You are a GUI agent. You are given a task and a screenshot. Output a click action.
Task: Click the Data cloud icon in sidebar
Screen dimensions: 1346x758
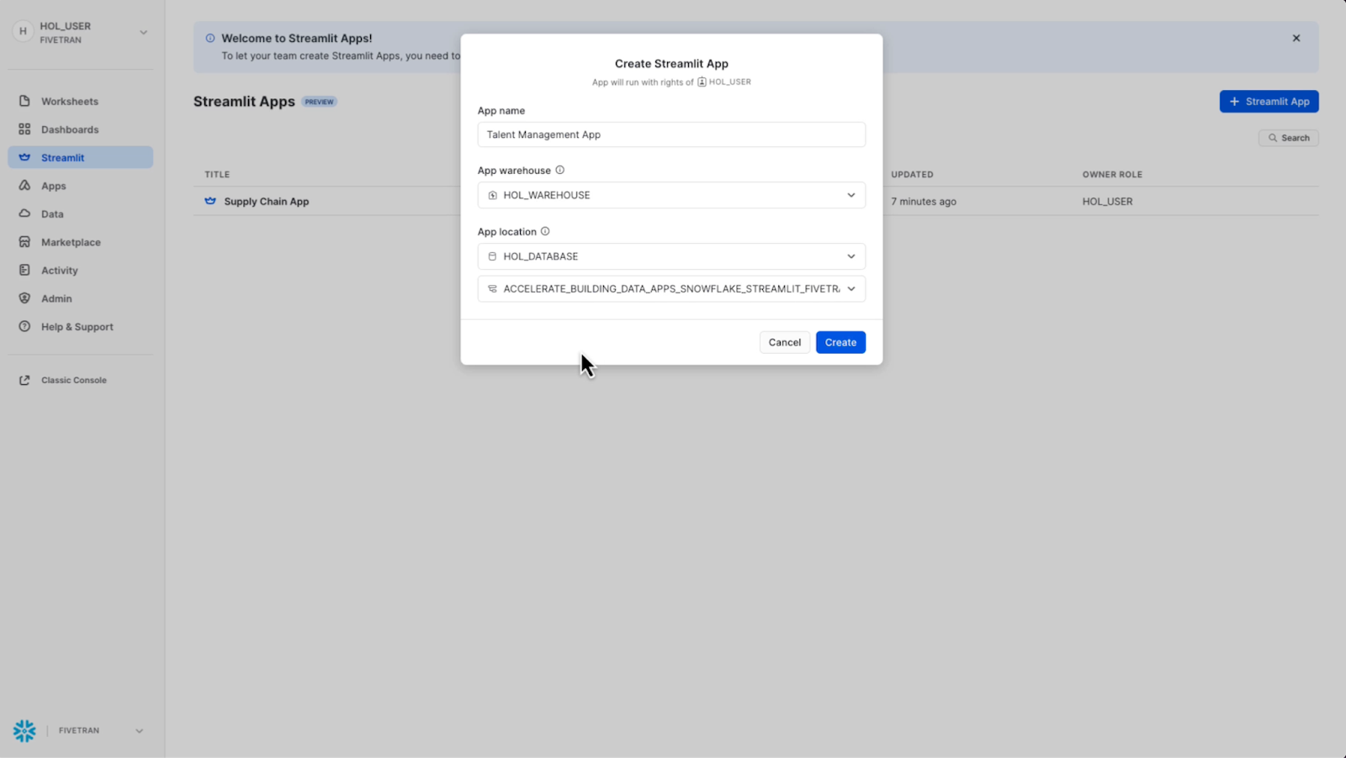24,213
